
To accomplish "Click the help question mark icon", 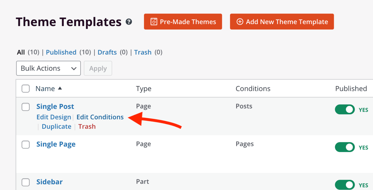I will (x=129, y=22).
